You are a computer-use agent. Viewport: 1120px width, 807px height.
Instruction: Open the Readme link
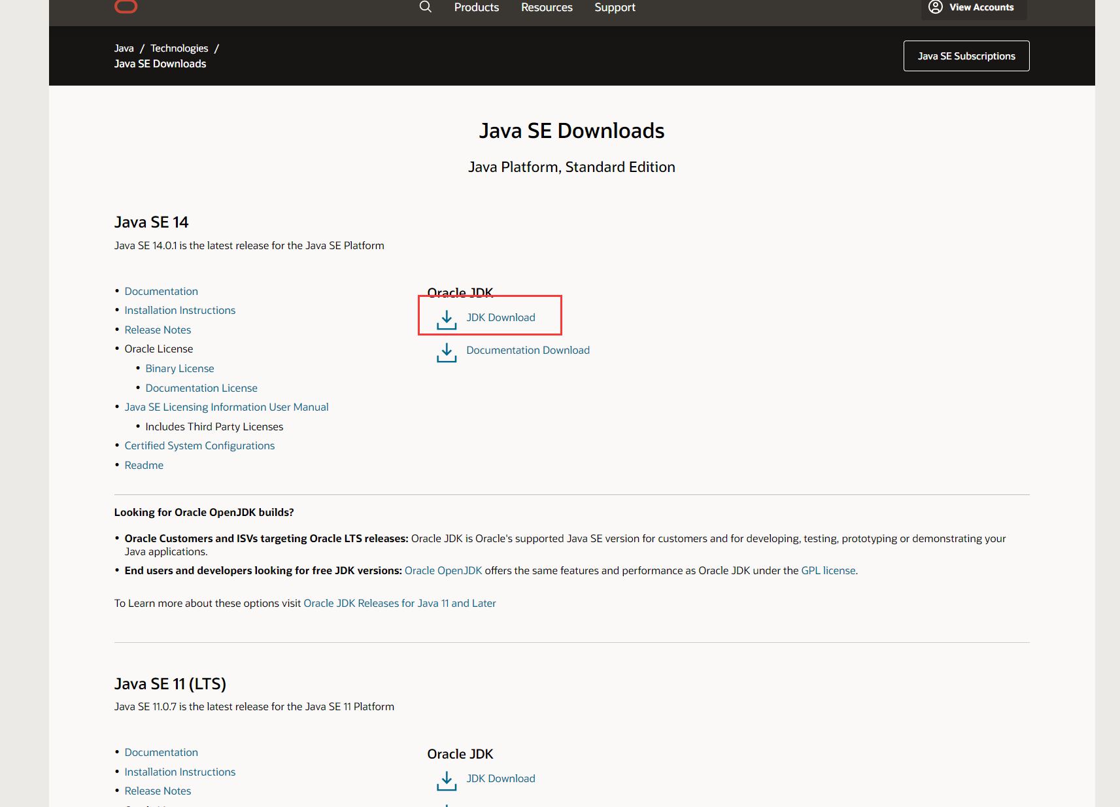[x=144, y=466]
